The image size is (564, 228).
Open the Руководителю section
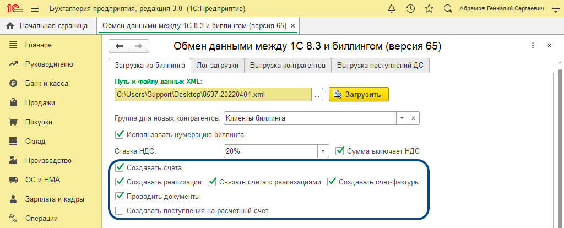click(x=49, y=64)
